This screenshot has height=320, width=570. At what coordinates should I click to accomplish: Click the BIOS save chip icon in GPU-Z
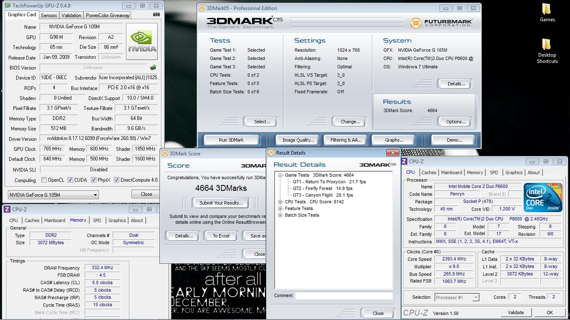tap(153, 67)
